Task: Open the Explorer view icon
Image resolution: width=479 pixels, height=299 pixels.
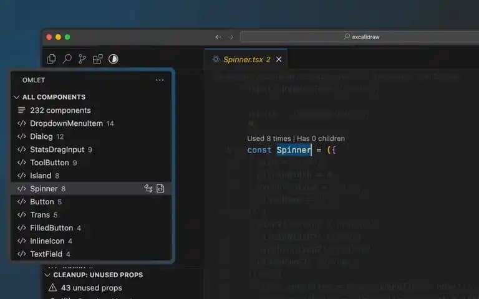Action: click(x=51, y=59)
